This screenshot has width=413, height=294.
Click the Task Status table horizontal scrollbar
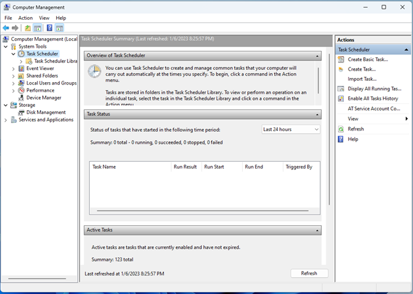coord(203,211)
